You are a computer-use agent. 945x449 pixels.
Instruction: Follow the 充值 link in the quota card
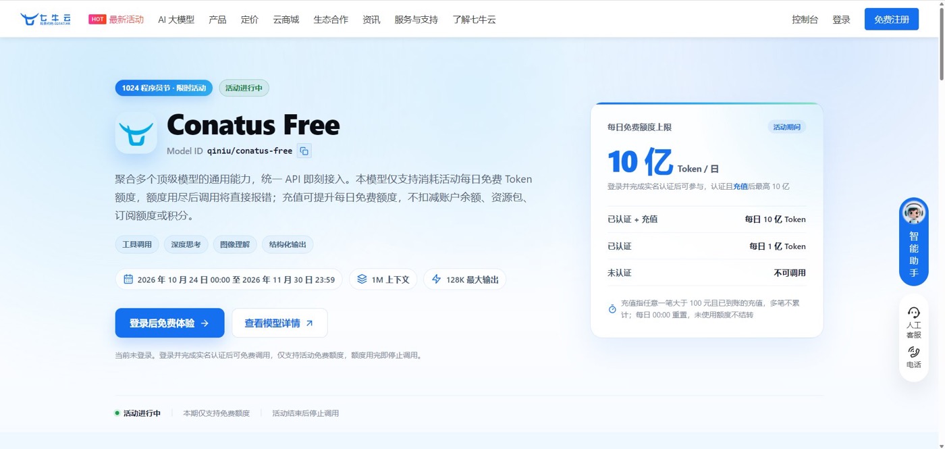(740, 186)
